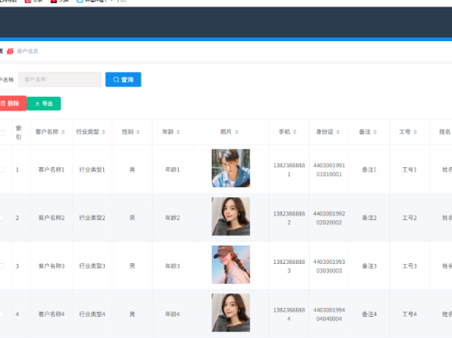Click the green 导出 export button
The image size is (452, 338).
(x=44, y=103)
